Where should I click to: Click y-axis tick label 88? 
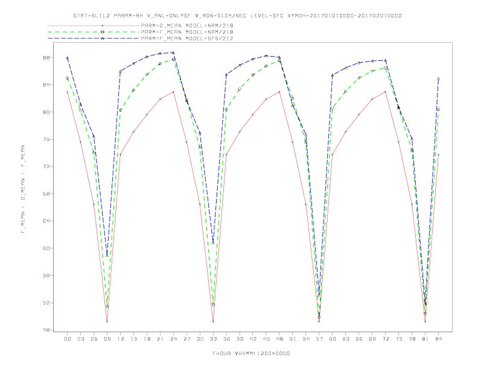click(46, 57)
